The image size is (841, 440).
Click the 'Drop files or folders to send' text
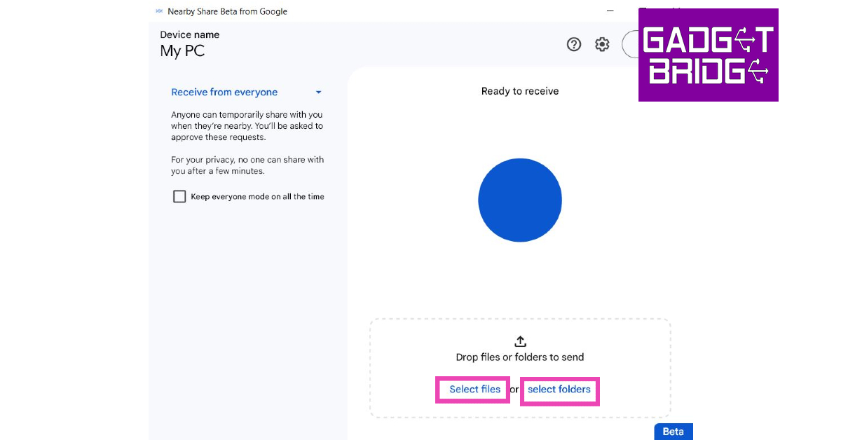click(x=519, y=357)
